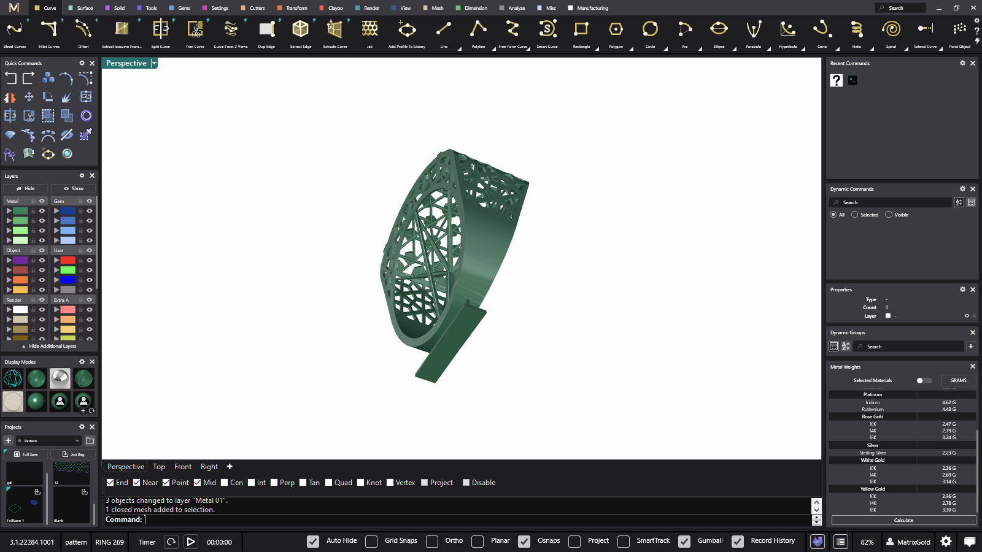Switch to the Cutters menu tab
Viewport: 982px width, 552px height.
coord(253,8)
